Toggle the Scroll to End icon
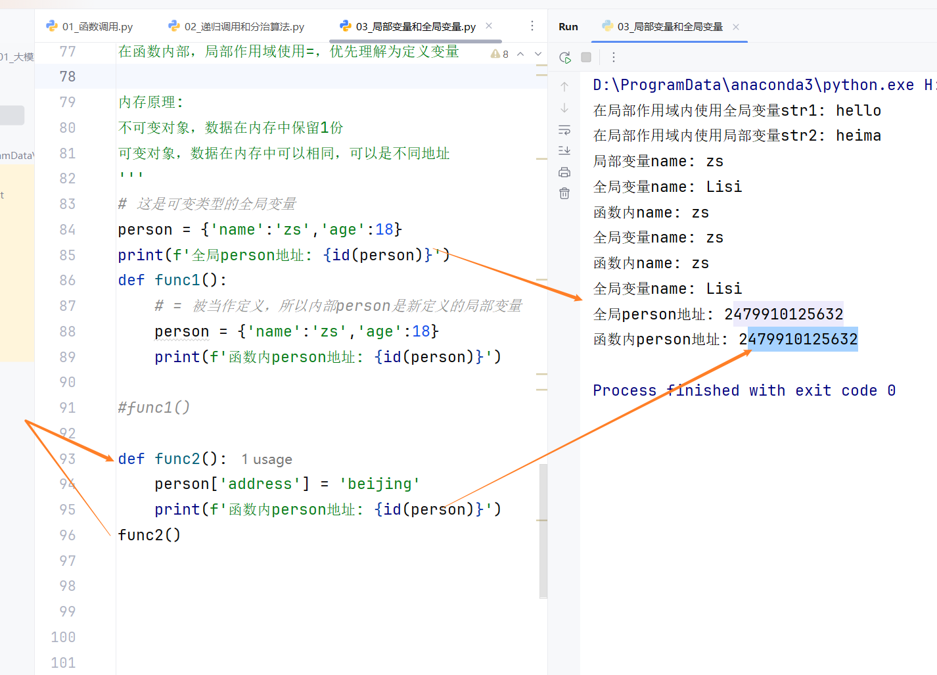 564,151
